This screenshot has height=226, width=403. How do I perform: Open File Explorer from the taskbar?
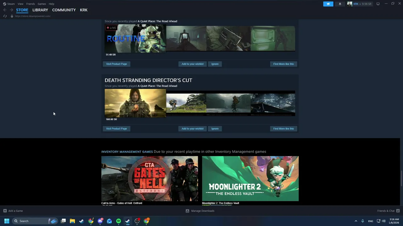pyautogui.click(x=72, y=221)
